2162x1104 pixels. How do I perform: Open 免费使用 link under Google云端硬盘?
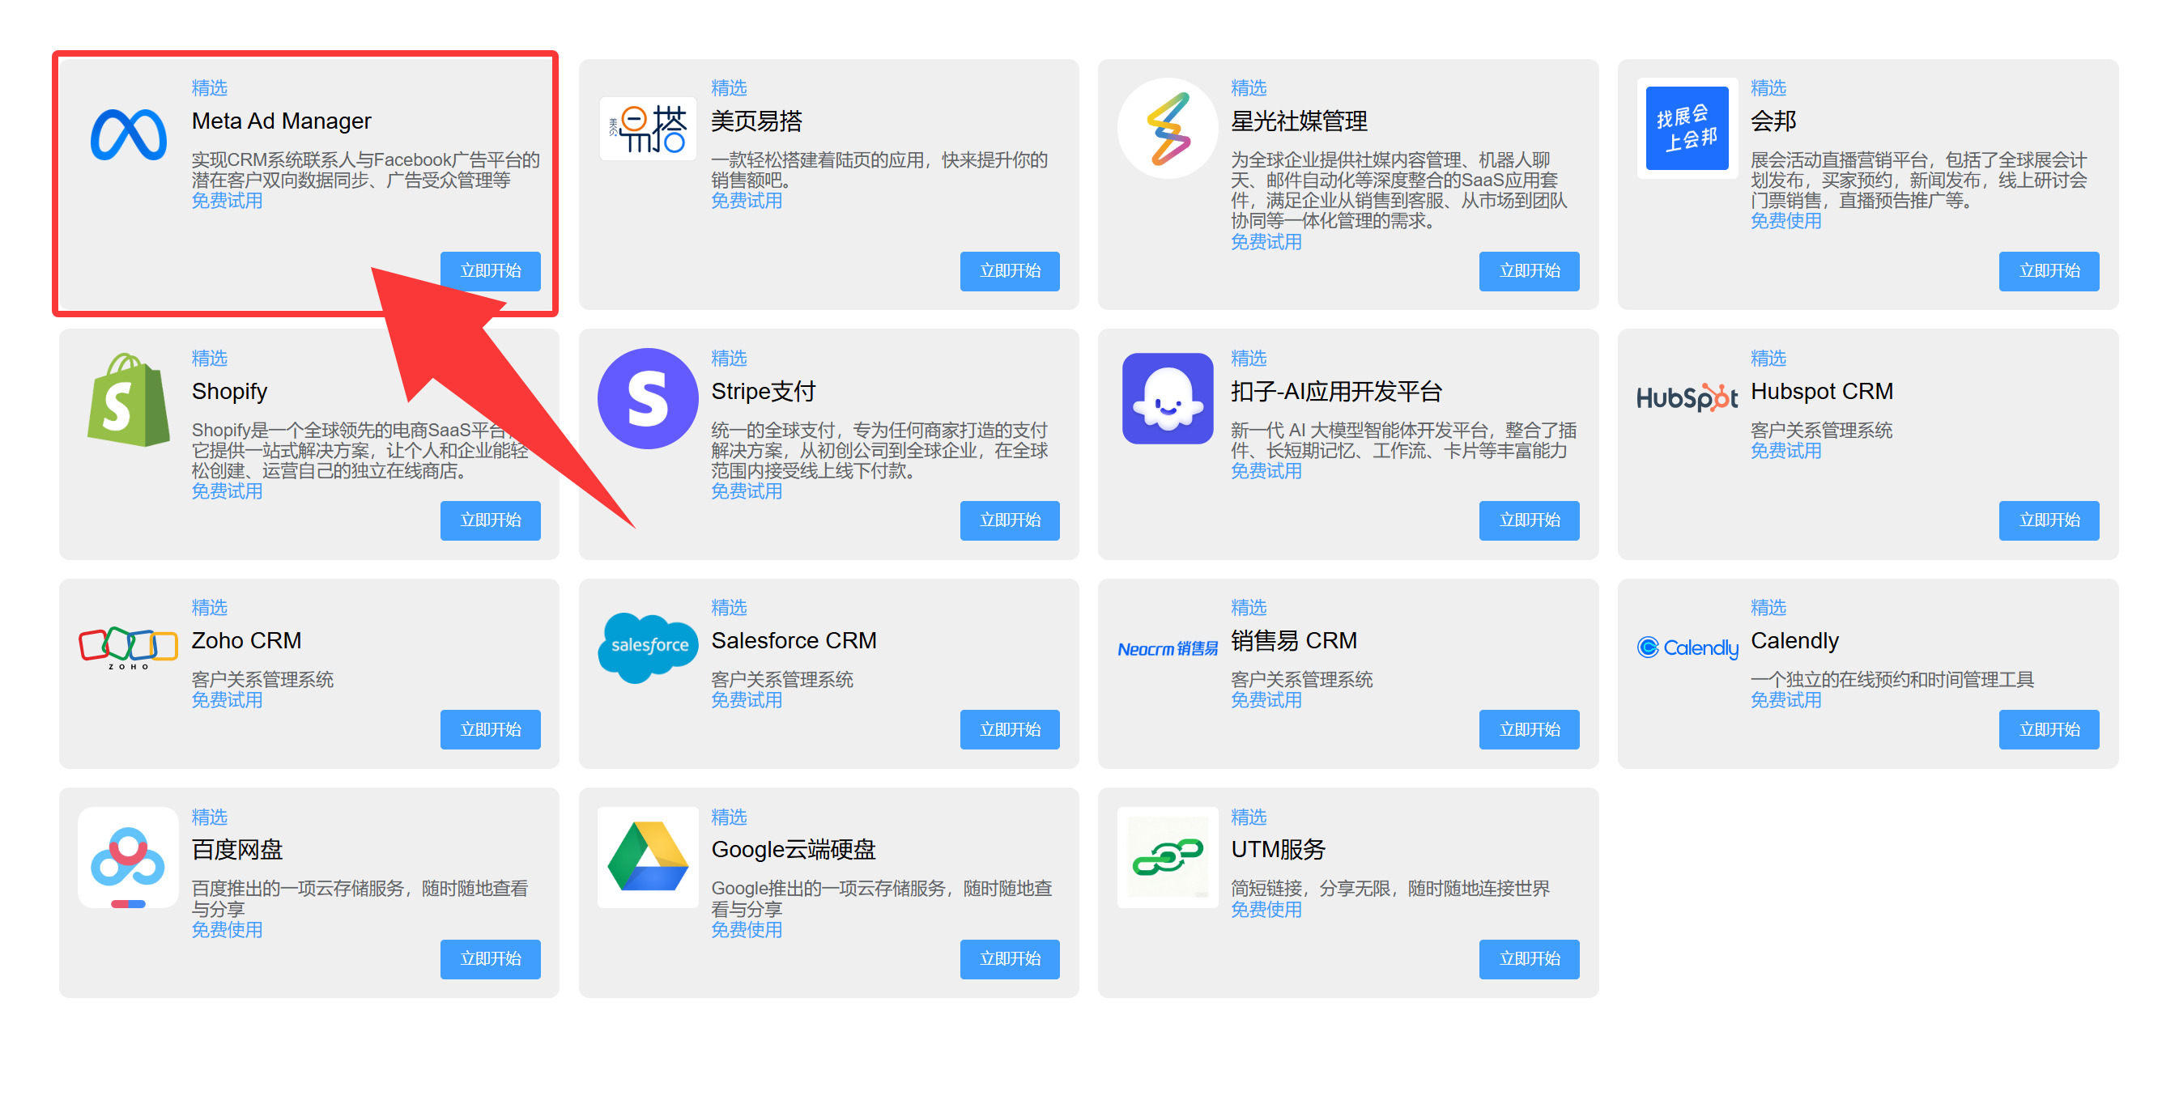click(746, 929)
